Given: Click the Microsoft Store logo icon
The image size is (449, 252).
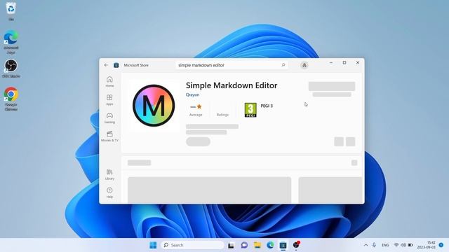Looking at the screenshot, I should [116, 65].
